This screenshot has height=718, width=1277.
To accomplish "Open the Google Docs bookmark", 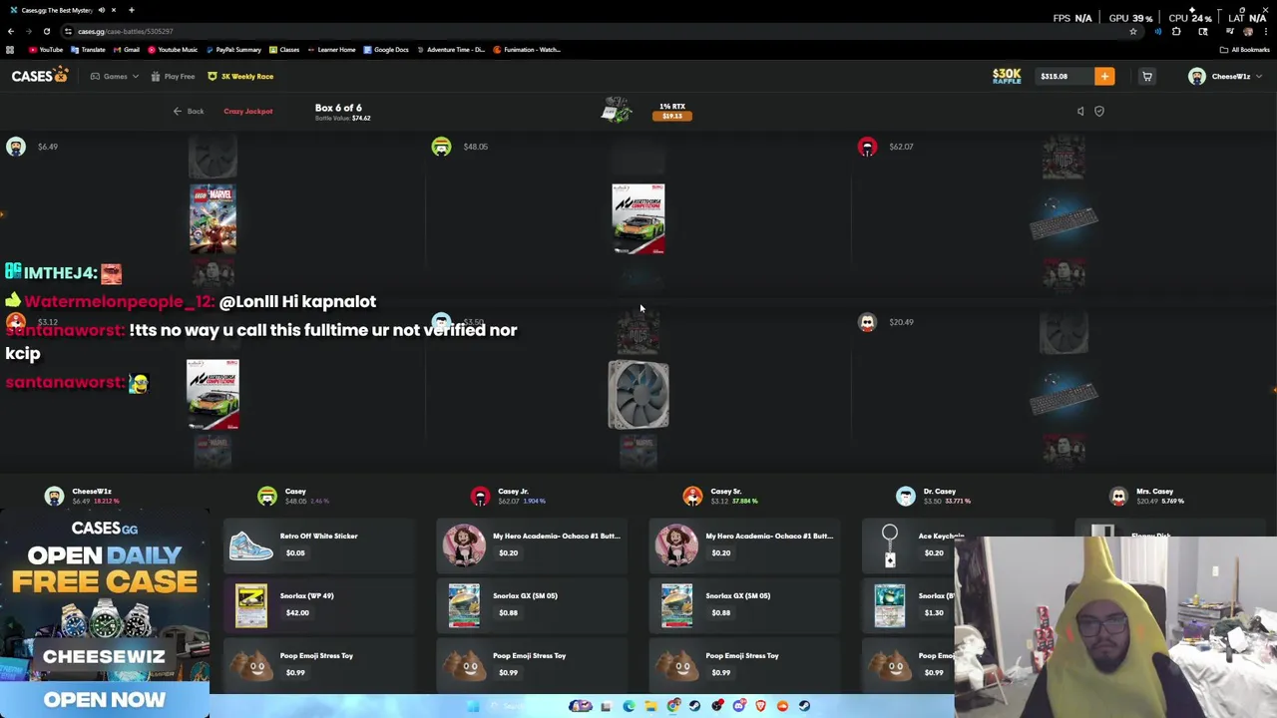I will tap(386, 49).
